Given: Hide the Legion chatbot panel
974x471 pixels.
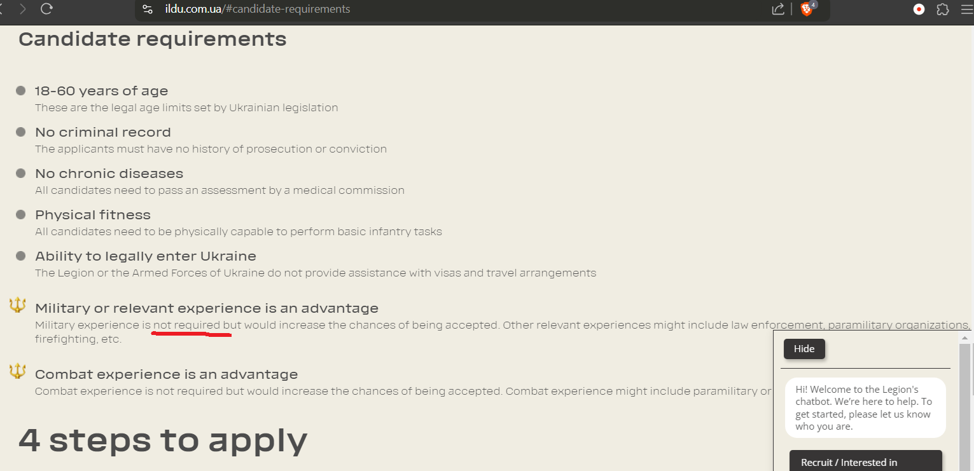Looking at the screenshot, I should (804, 349).
